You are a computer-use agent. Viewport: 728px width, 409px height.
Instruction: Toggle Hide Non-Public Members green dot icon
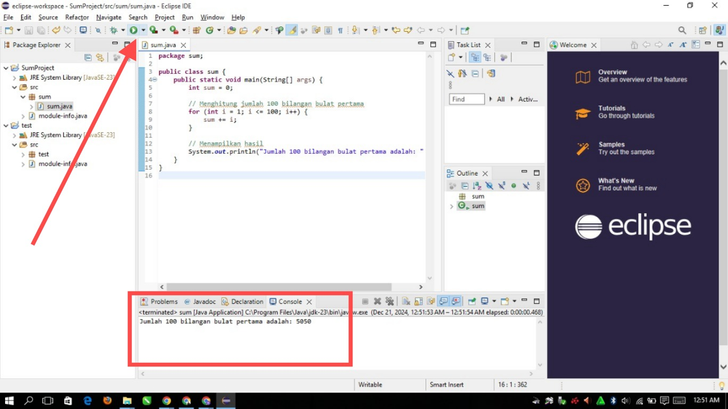[514, 186]
